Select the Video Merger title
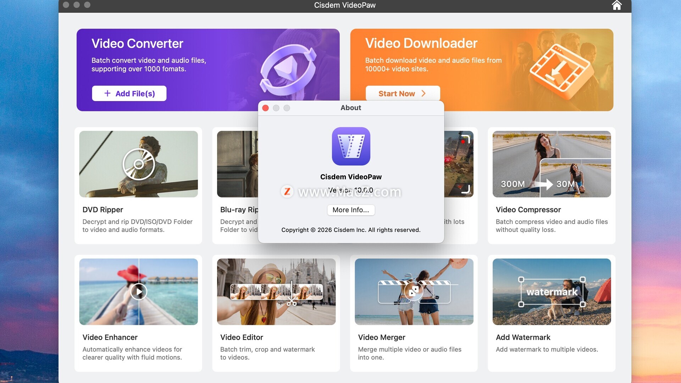681x383 pixels. pos(382,337)
